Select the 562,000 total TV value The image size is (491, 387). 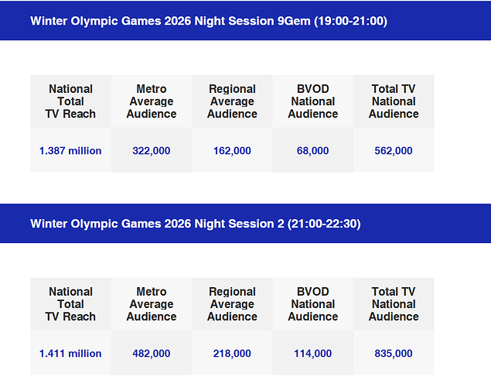(394, 151)
